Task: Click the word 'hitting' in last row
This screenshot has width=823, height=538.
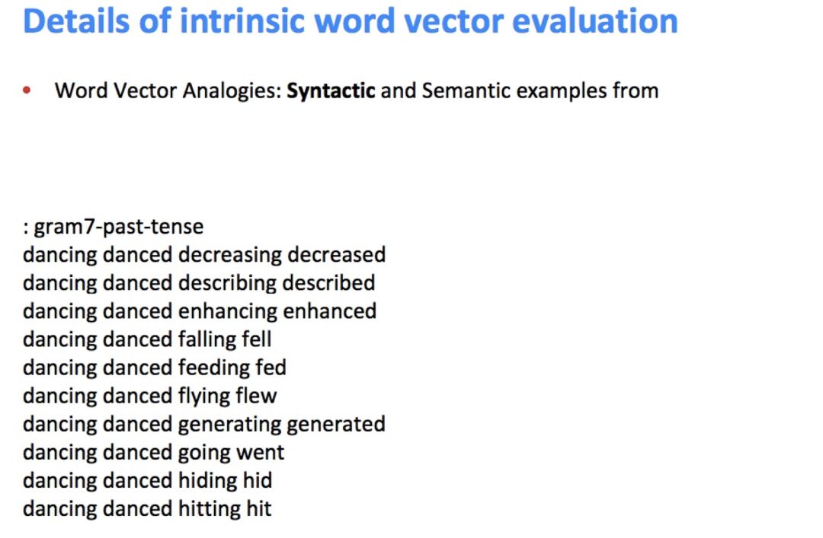Action: [x=202, y=509]
